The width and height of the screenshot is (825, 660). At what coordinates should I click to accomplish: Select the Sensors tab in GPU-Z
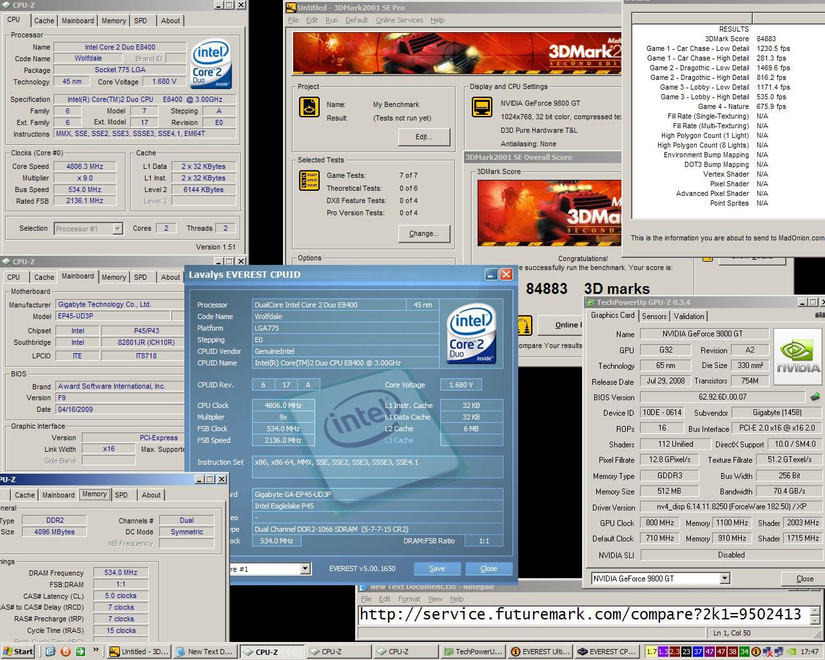[x=654, y=316]
